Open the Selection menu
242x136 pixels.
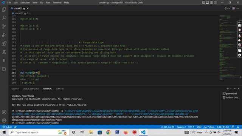click(25, 3)
